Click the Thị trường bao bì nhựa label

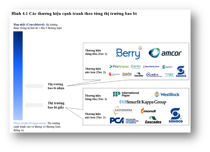(x=56, y=86)
